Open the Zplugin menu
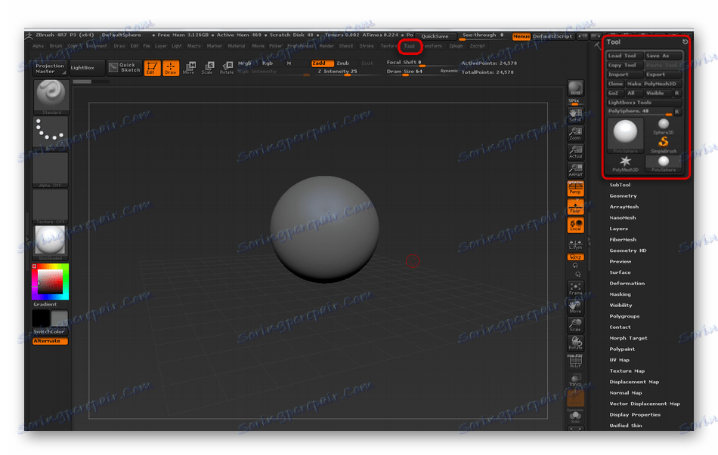The image size is (718, 455). (x=456, y=46)
